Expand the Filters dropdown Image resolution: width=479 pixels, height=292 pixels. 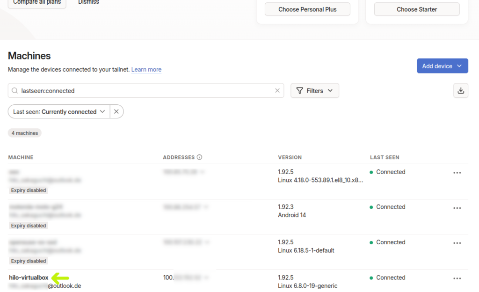[315, 91]
